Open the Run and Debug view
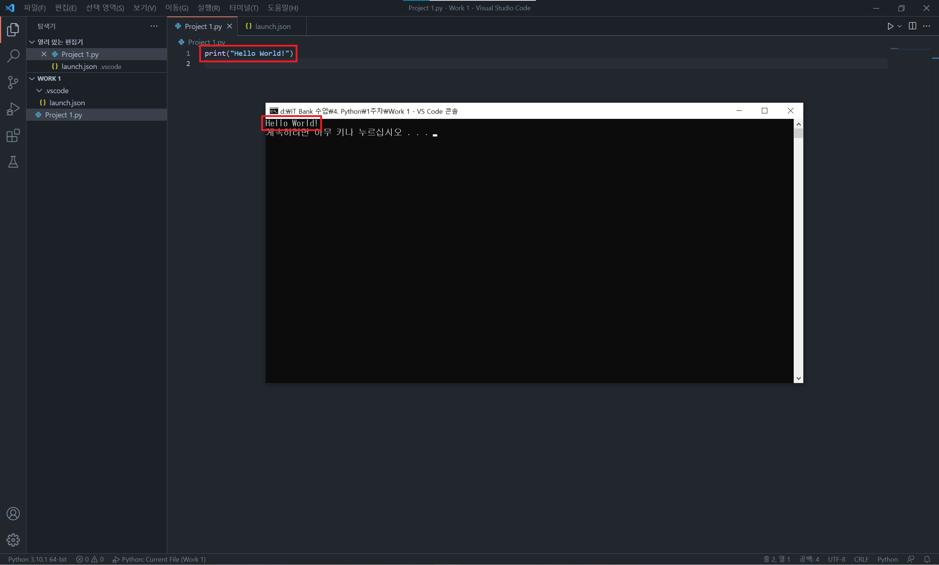The width and height of the screenshot is (939, 565). 13,109
